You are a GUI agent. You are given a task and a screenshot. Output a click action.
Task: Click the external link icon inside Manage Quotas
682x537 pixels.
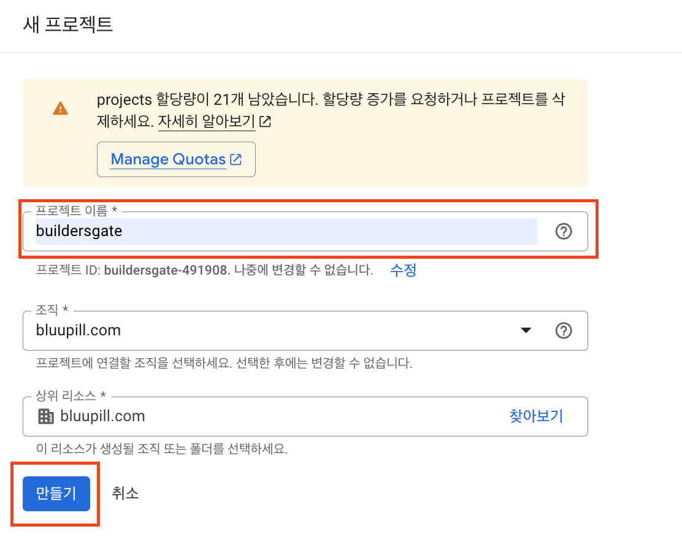tap(237, 159)
